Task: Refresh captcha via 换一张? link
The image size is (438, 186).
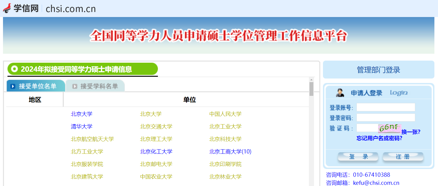Action: (411, 132)
